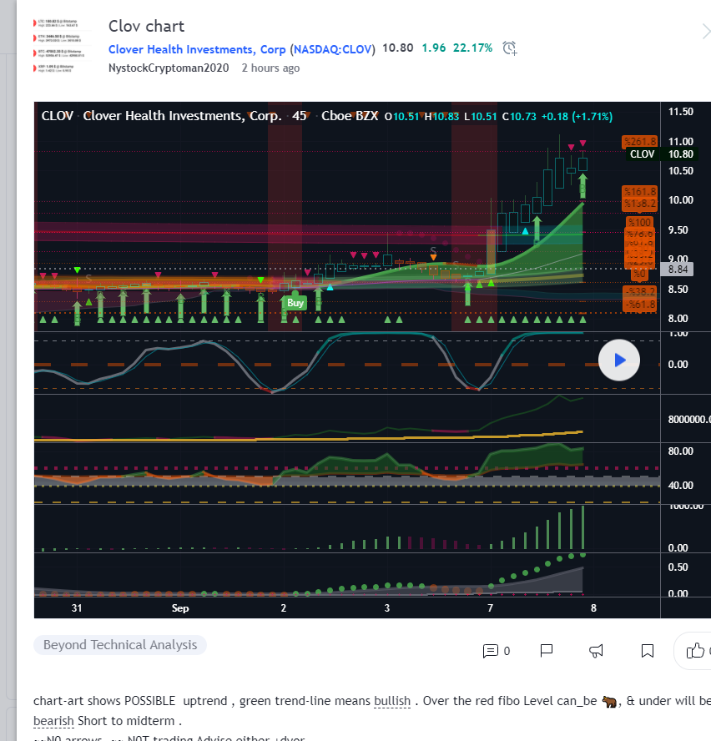Click the orange %261.8 fib label
This screenshot has height=741, width=711.
coord(640,141)
